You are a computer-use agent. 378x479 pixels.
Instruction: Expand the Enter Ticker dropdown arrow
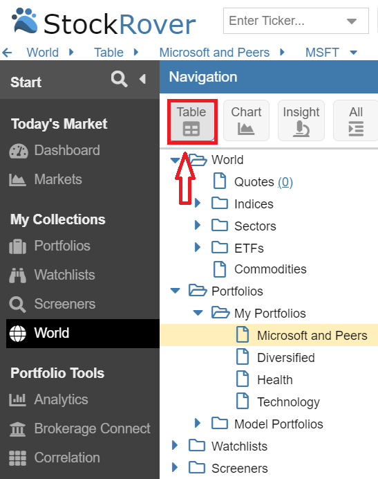(352, 21)
